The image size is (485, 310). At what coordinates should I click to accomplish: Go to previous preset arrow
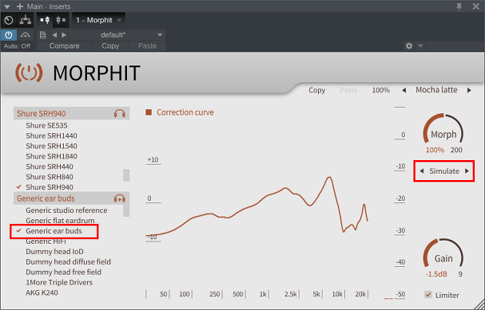[55, 35]
